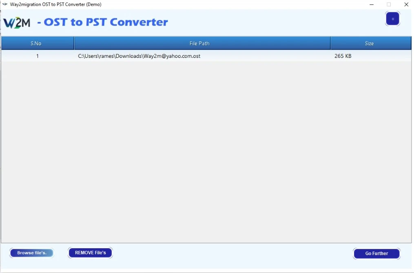Click the divider between File Path and Size
Viewport: 414px width, 273px height.
tap(331, 43)
